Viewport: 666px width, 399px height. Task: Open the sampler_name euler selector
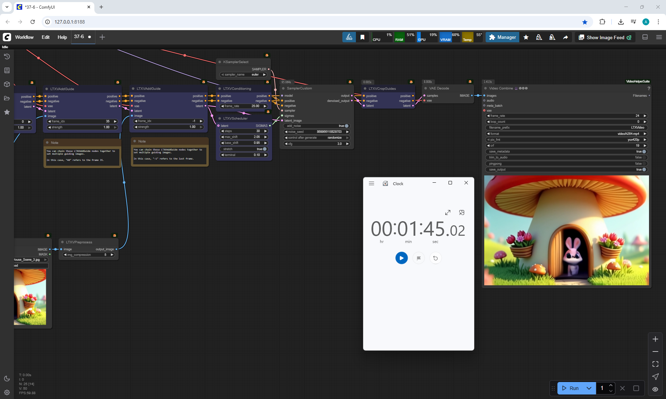(x=244, y=75)
